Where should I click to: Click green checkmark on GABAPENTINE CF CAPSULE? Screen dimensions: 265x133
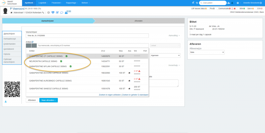pos(67,56)
